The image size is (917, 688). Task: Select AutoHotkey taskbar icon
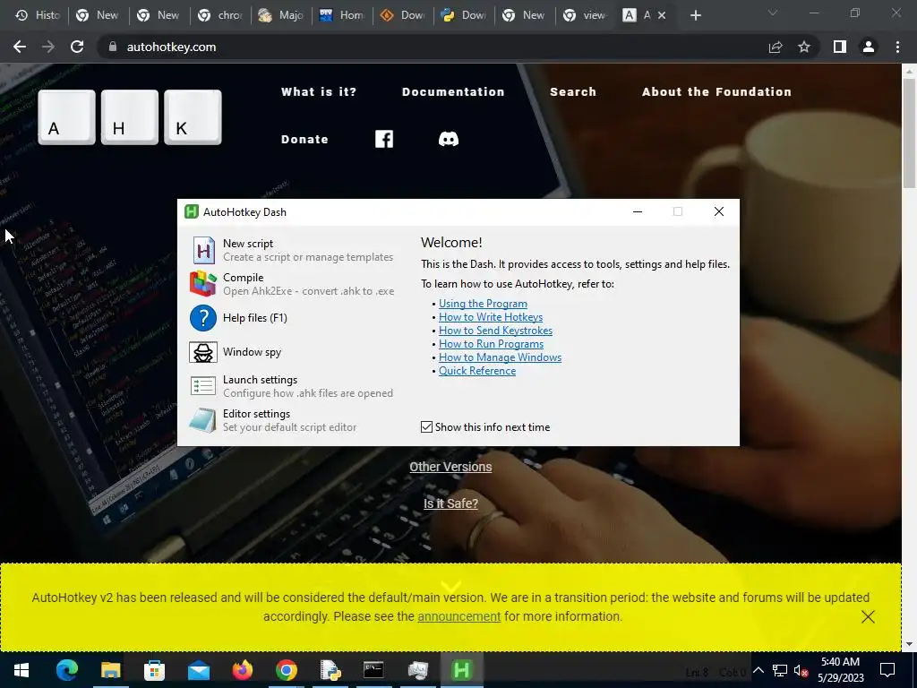461,670
